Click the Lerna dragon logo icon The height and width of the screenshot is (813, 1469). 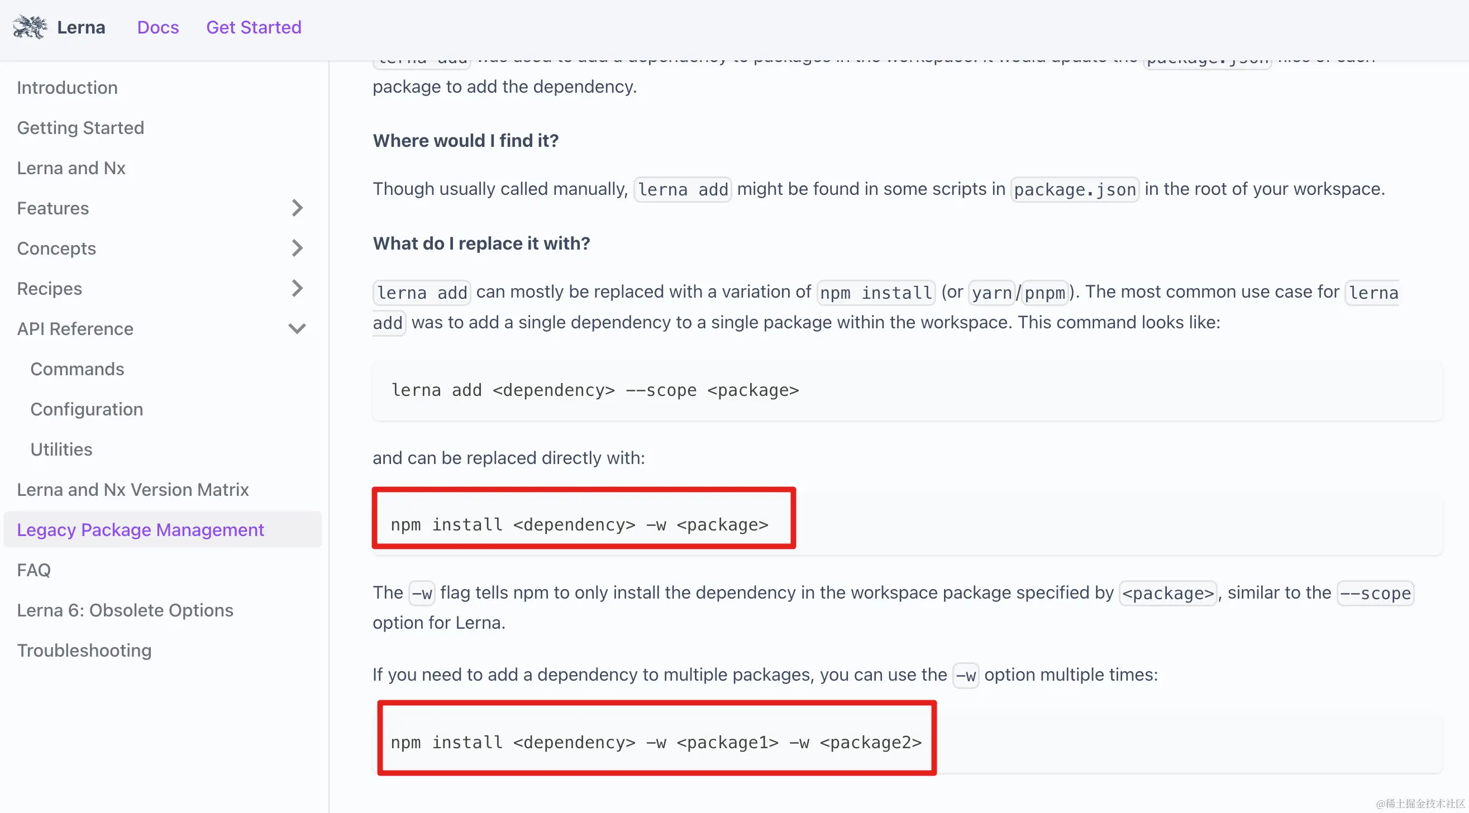(x=30, y=27)
